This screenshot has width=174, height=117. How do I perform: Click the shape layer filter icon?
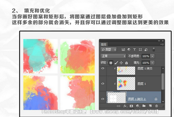click(x=140, y=50)
